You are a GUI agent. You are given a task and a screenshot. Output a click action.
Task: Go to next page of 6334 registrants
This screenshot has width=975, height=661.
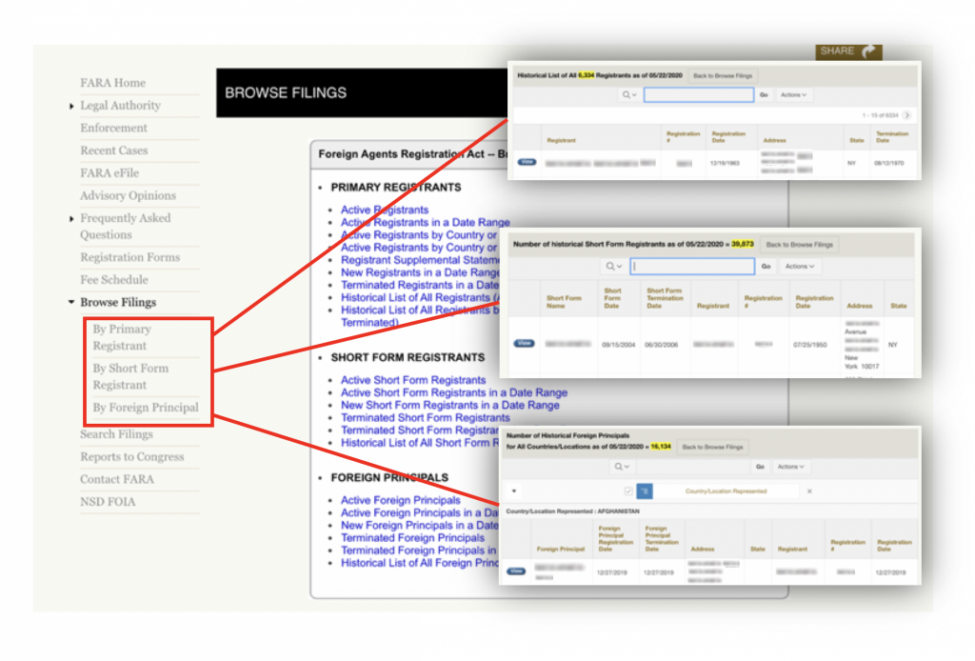tap(907, 115)
